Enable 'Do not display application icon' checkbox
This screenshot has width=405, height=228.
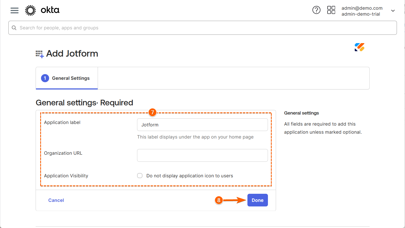[x=140, y=176]
